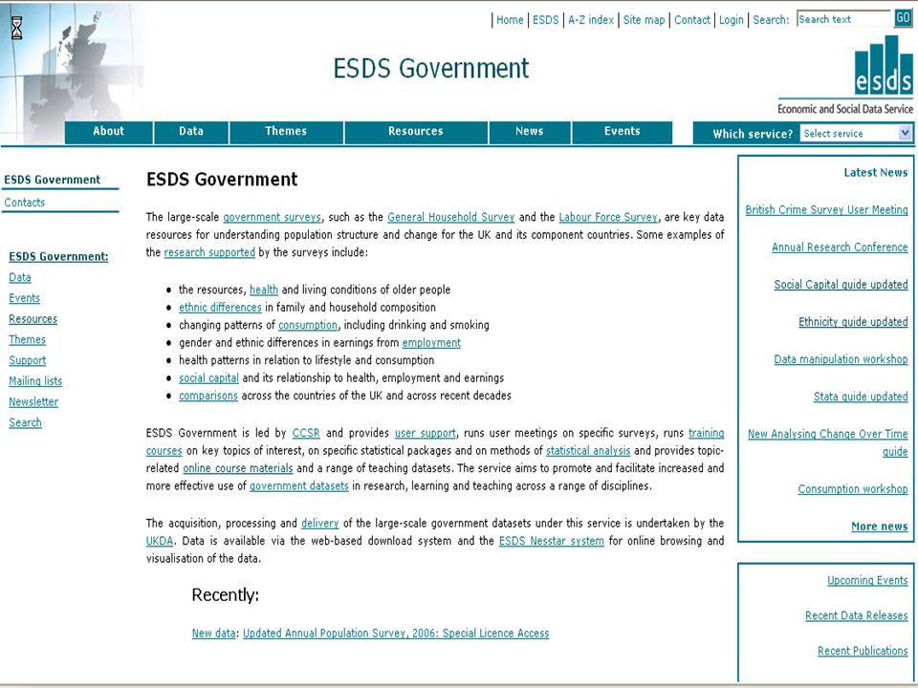The height and width of the screenshot is (688, 918).
Task: Click the Resources sidebar link
Action: pyautogui.click(x=33, y=319)
